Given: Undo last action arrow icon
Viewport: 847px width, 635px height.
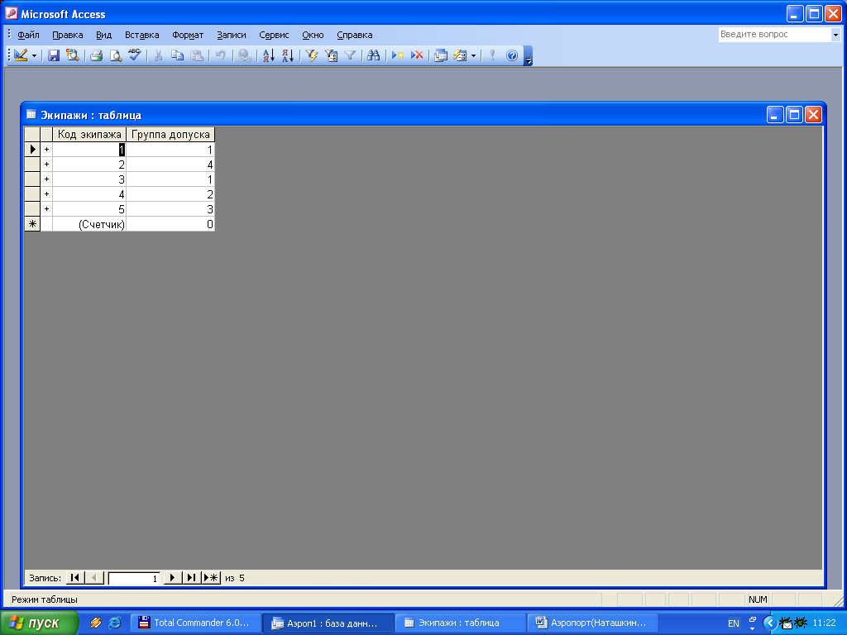Looking at the screenshot, I should pos(220,55).
